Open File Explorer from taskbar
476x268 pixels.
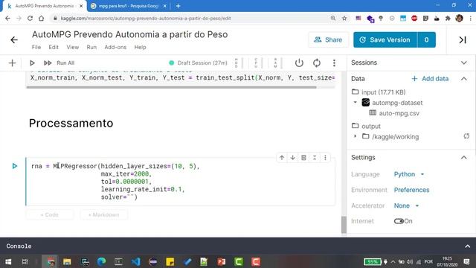click(x=67, y=261)
